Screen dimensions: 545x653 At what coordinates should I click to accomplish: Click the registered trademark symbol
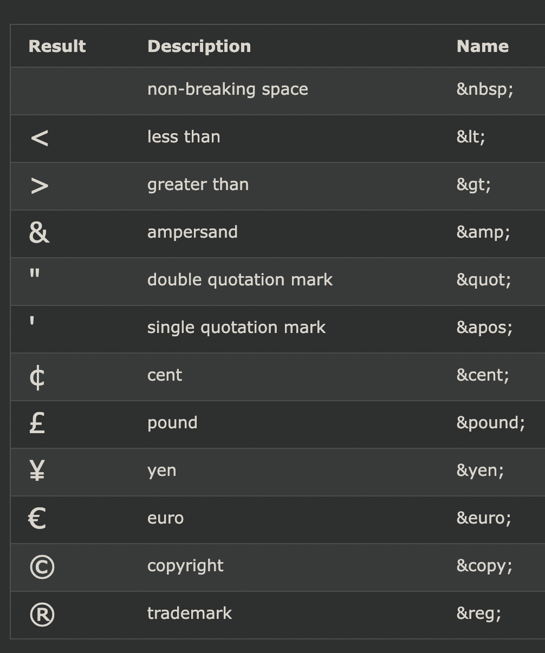coord(42,615)
